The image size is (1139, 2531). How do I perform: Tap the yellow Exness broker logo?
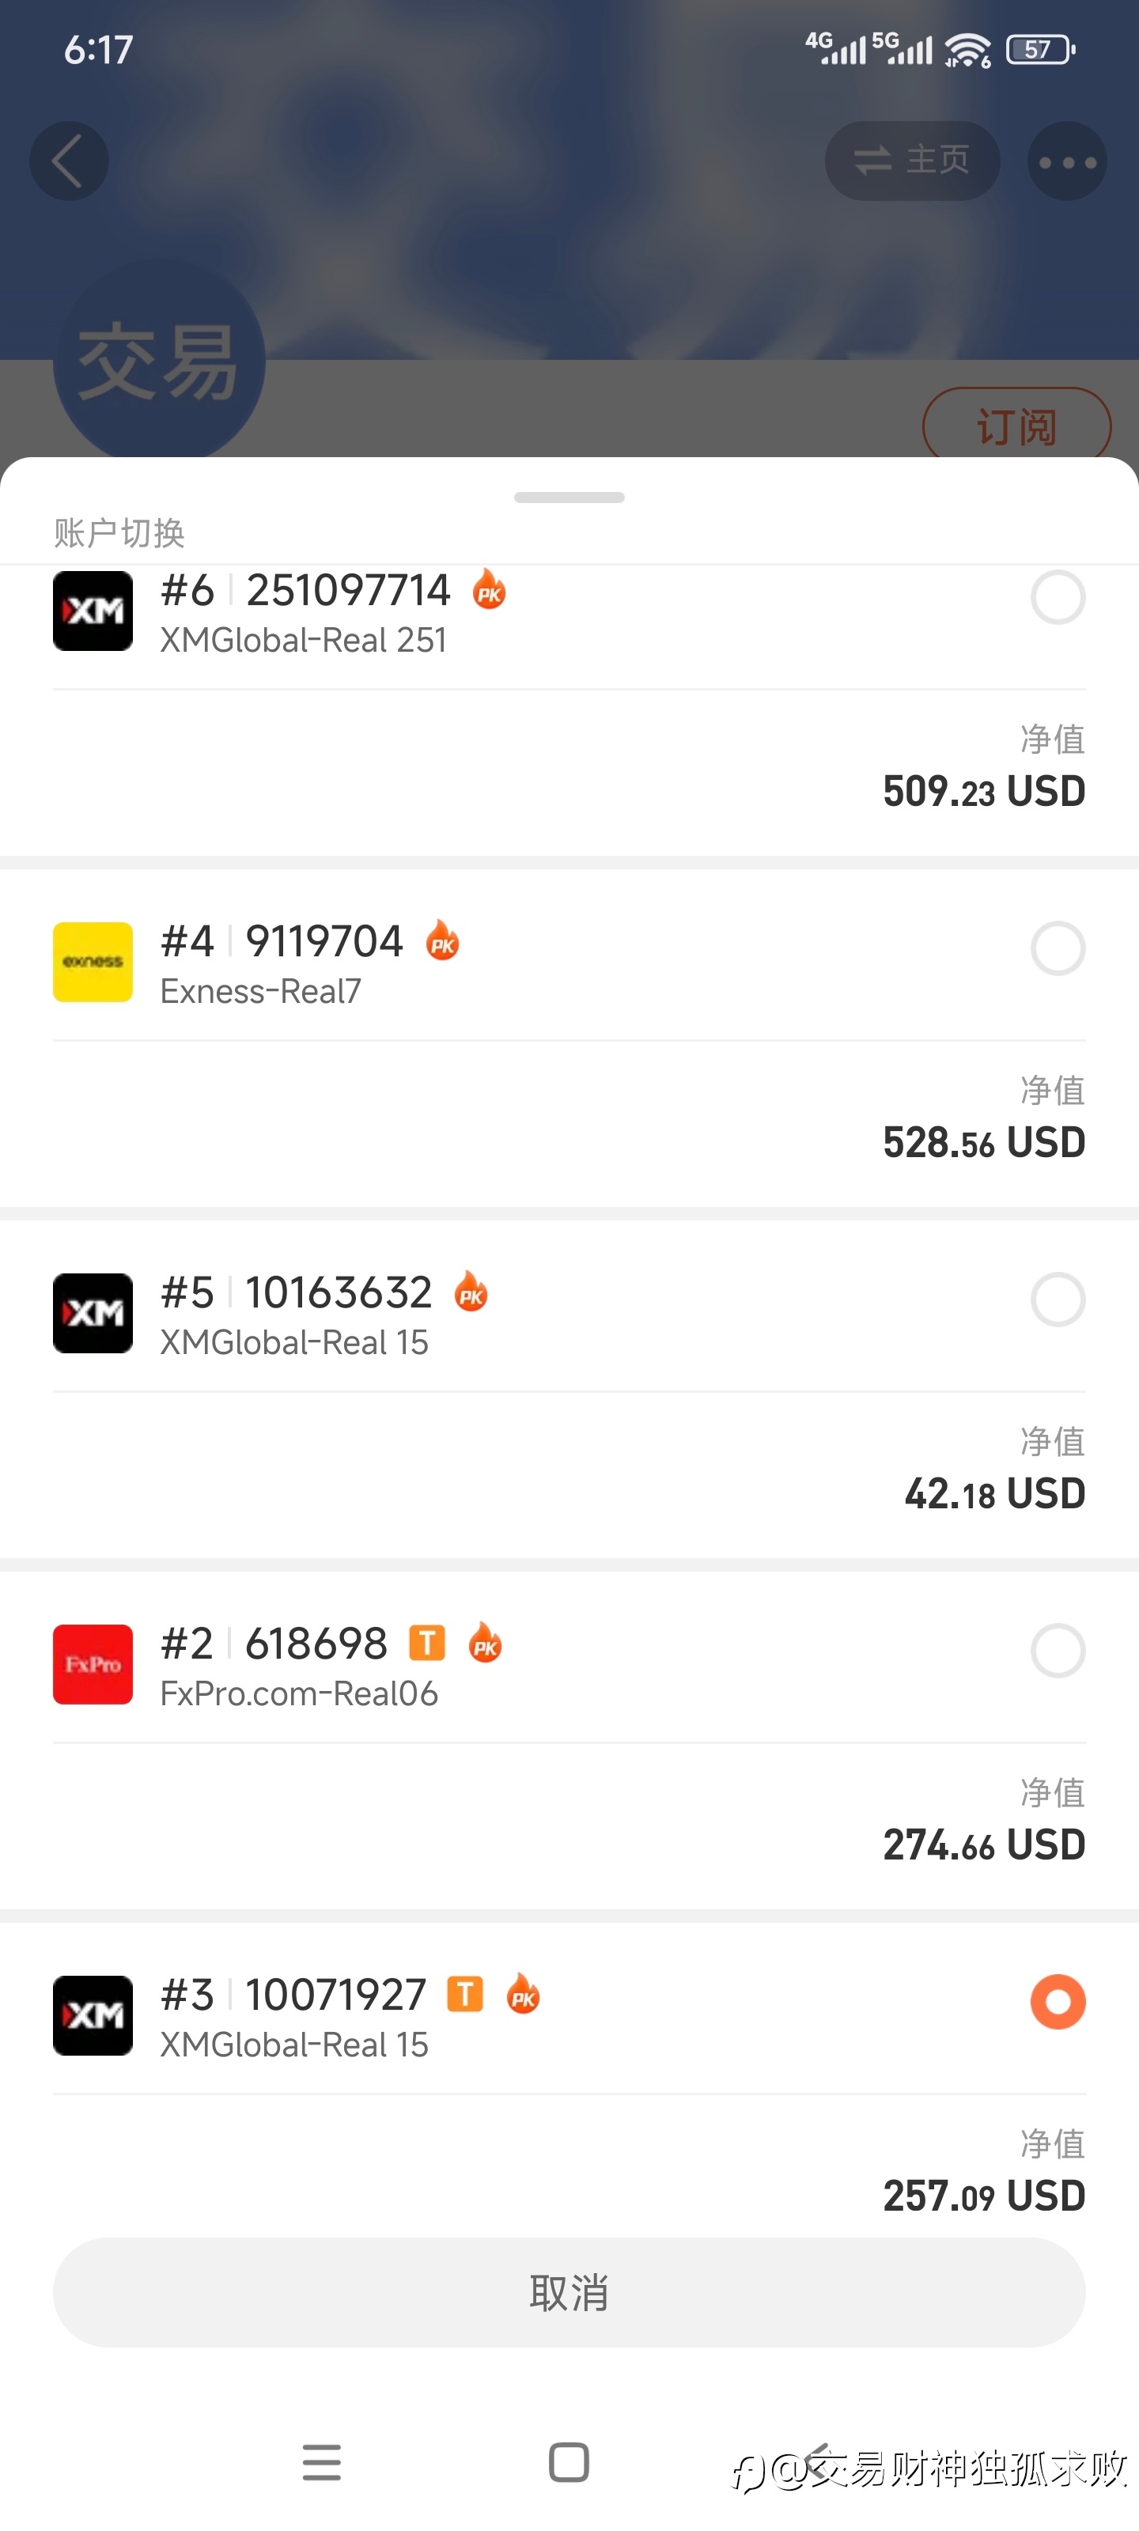[93, 962]
